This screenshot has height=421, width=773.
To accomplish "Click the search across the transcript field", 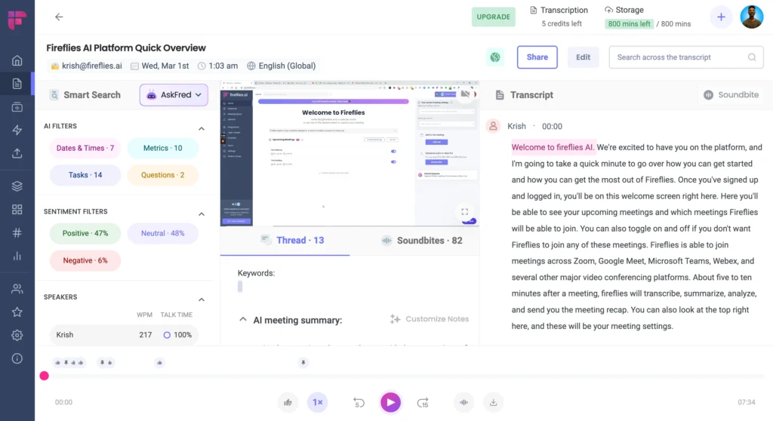I will (686, 57).
